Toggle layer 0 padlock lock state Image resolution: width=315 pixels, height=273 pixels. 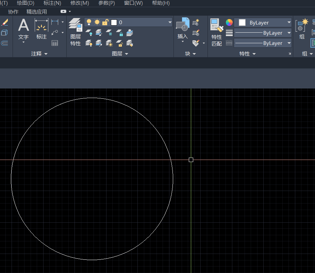click(105, 22)
